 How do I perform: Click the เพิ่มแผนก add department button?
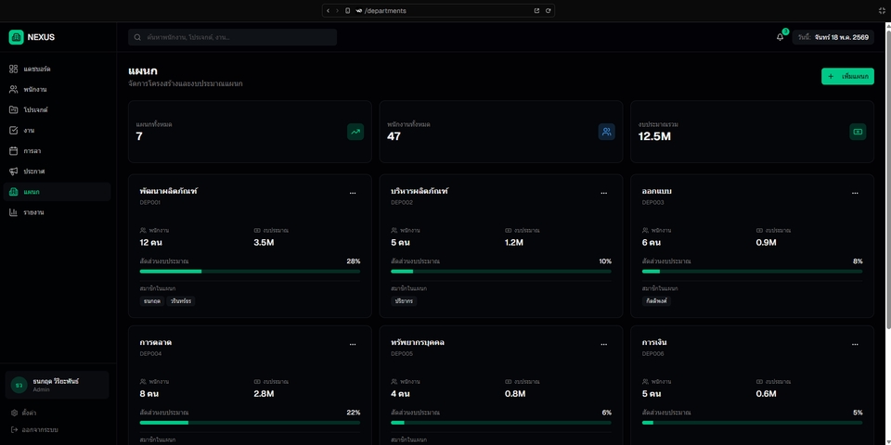pos(847,77)
